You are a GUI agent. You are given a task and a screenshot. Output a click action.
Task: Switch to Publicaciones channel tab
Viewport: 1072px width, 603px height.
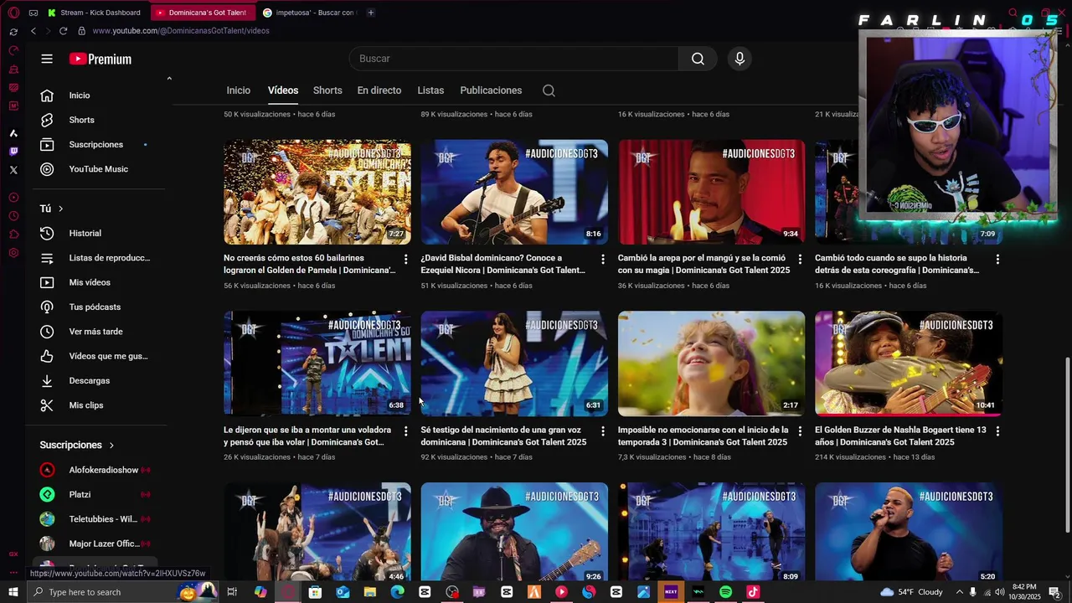coord(491,90)
